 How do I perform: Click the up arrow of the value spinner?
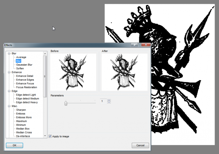[109, 100]
